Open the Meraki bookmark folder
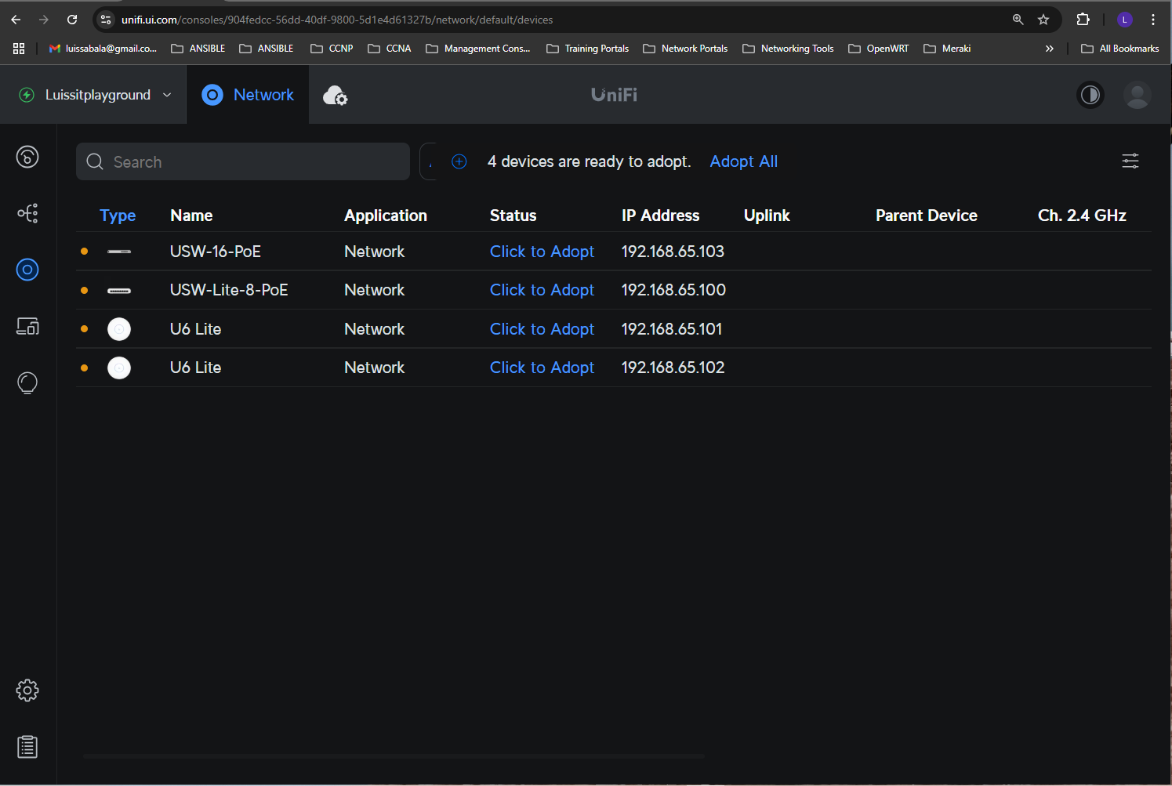 tap(947, 49)
